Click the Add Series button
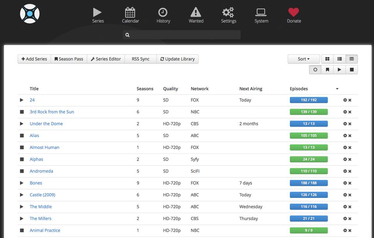374x238 pixels. click(34, 59)
